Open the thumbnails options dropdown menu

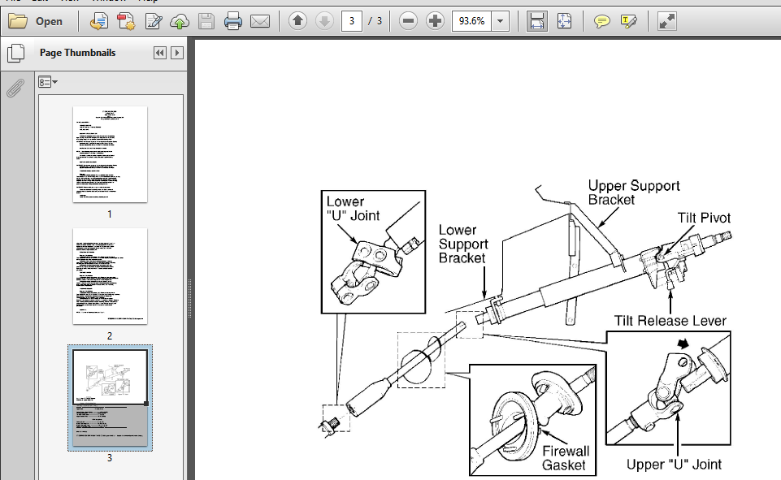[48, 82]
